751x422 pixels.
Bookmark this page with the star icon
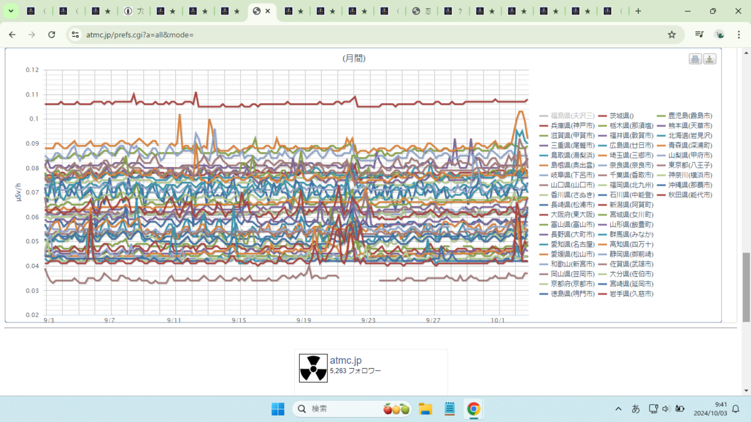coord(672,35)
